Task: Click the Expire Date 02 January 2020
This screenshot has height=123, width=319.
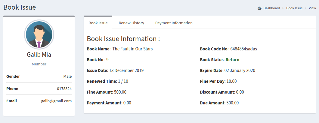Action: [240, 70]
